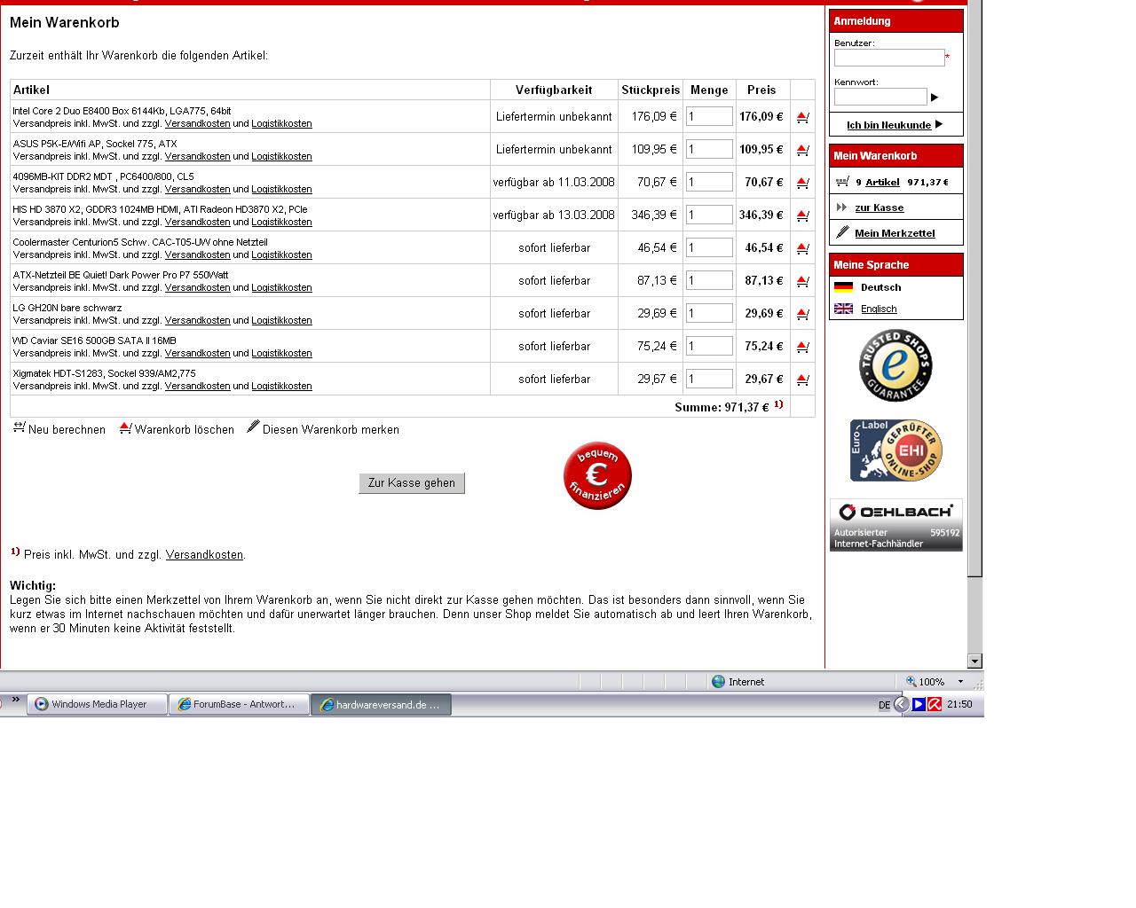
Task: Open Oehlbach authorized dealer banner
Action: [x=896, y=525]
